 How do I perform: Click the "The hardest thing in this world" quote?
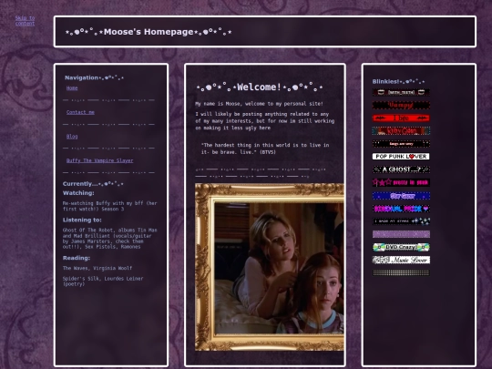click(265, 149)
